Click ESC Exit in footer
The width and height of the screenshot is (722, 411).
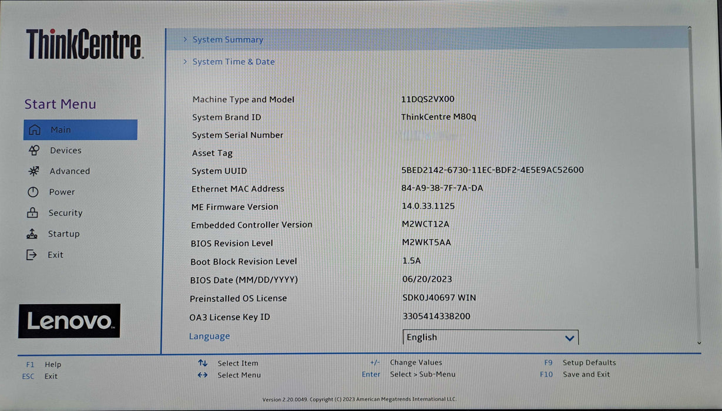point(40,376)
